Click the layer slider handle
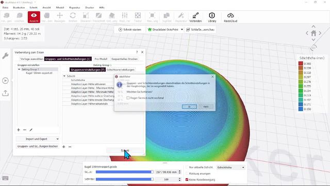Image resolution: width=330 pixels, height=186 pixels. [x=152, y=172]
